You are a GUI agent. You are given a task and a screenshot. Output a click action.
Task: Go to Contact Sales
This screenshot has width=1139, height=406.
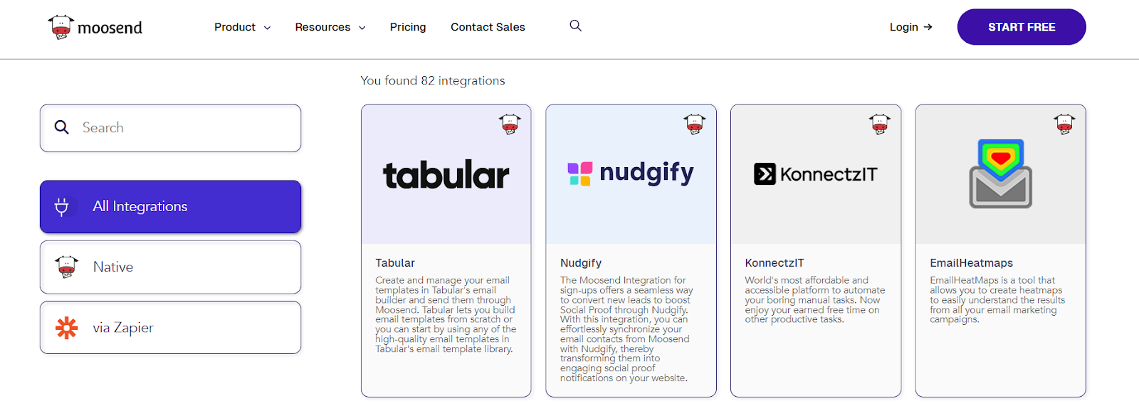[x=488, y=27]
